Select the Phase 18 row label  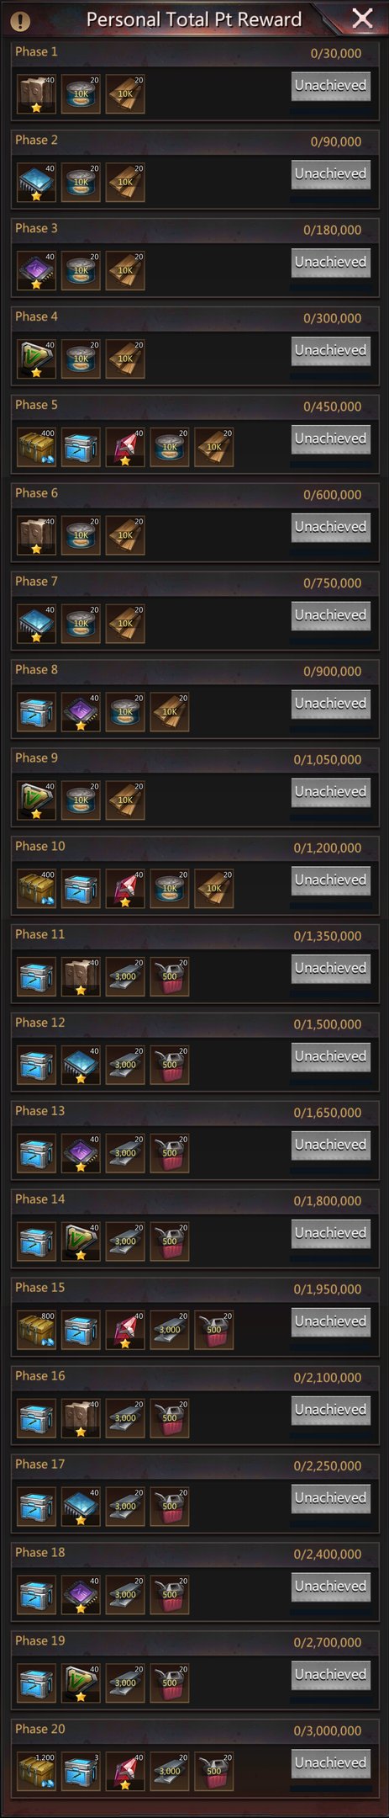(x=39, y=1552)
